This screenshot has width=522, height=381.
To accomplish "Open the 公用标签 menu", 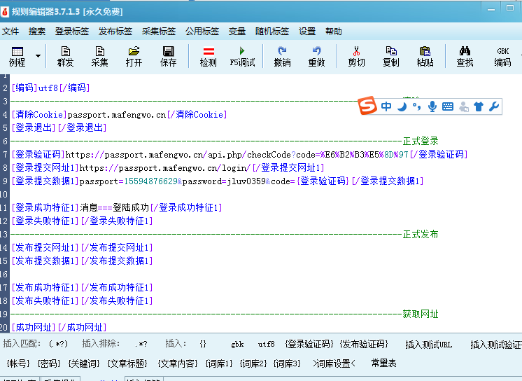I will tap(202, 32).
